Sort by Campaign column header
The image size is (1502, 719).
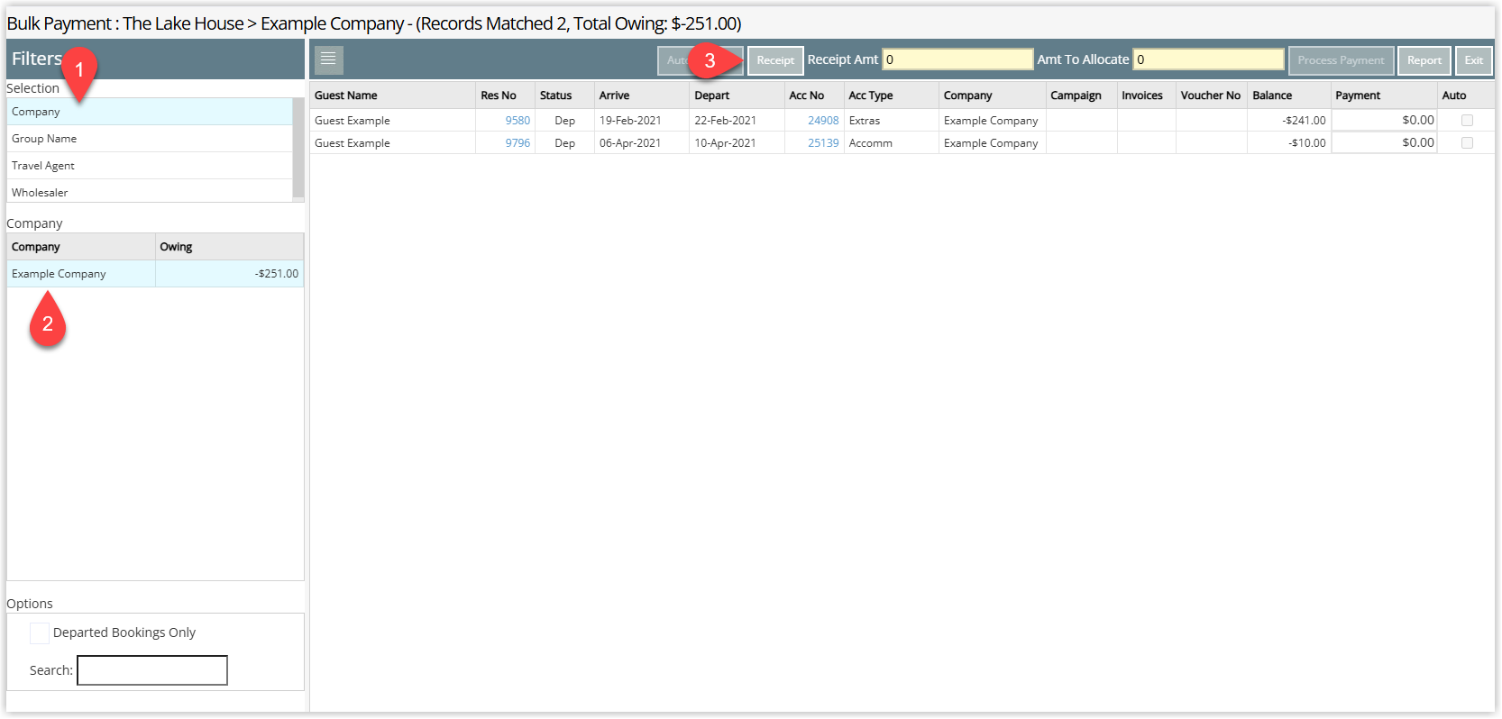point(1081,96)
